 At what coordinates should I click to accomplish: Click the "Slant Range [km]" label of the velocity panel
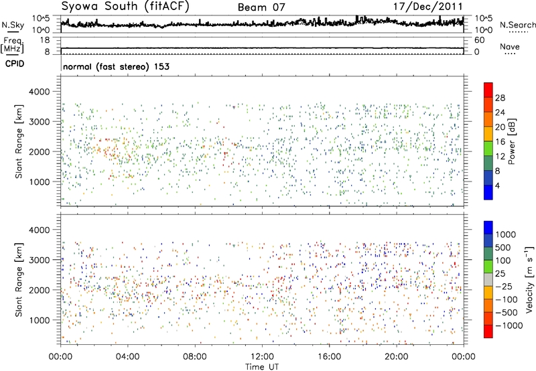tap(19, 280)
